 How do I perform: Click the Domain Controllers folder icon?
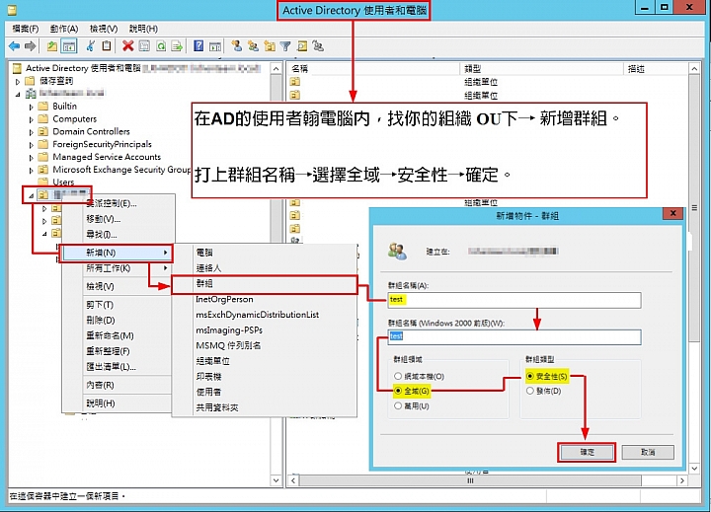[43, 131]
